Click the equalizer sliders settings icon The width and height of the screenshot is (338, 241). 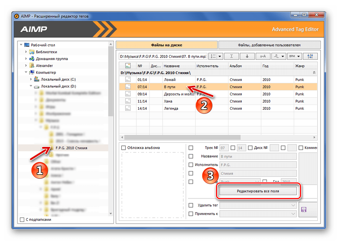click(310, 56)
